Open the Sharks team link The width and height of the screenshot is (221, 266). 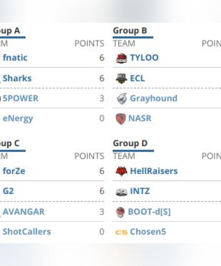(x=17, y=78)
